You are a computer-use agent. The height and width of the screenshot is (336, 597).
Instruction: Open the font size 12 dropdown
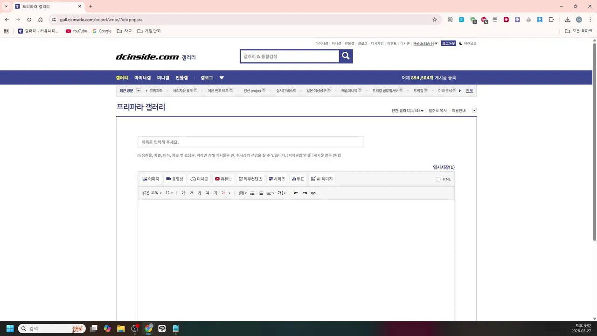pyautogui.click(x=169, y=193)
